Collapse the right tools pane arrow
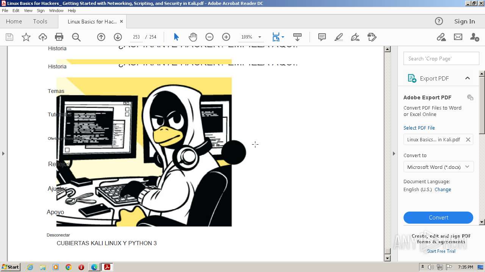485x272 pixels. coord(394,153)
